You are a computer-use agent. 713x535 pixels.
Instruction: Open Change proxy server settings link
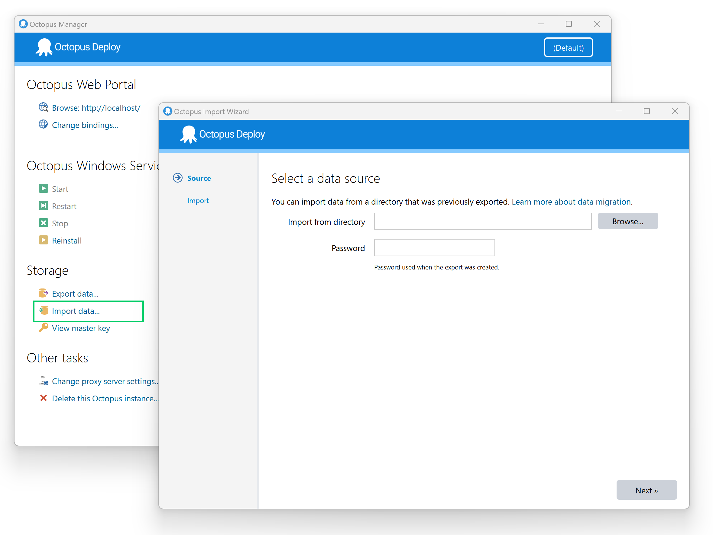pyautogui.click(x=105, y=381)
